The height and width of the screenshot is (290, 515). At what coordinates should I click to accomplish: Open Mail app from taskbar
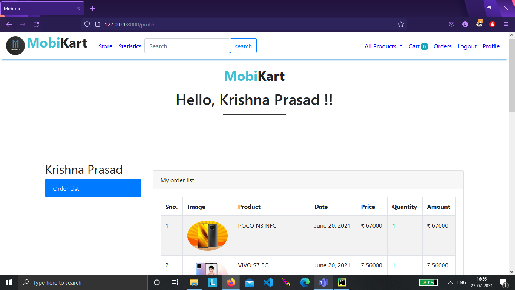[x=250, y=282]
